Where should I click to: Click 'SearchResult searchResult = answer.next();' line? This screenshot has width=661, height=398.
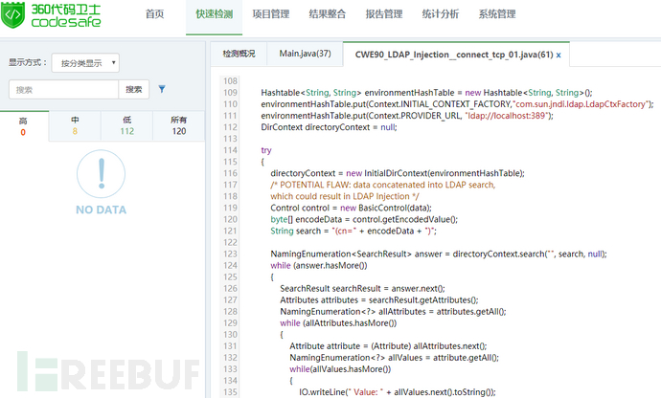(362, 289)
